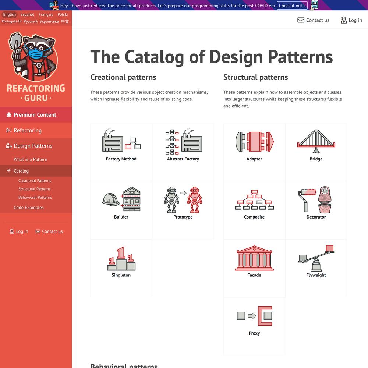The width and height of the screenshot is (368, 368).
Task: Click the sidebar Log in link
Action: click(19, 231)
